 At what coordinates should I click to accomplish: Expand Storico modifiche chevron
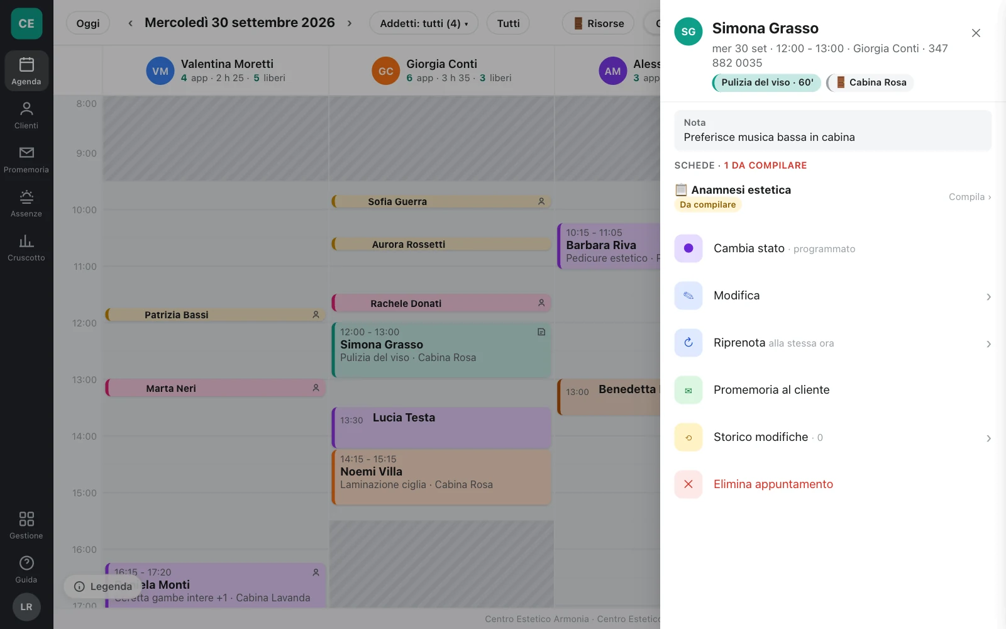coord(988,438)
